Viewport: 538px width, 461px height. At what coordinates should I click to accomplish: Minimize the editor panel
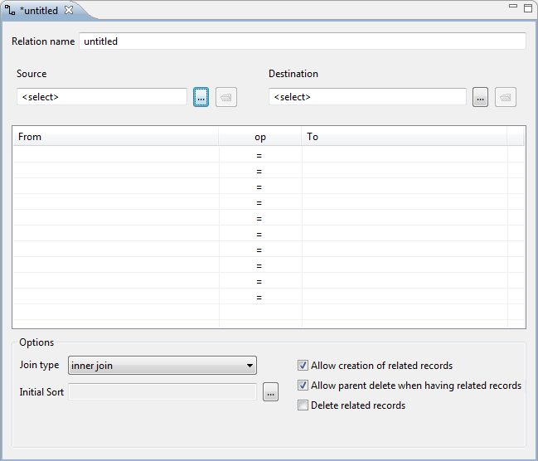tap(513, 6)
